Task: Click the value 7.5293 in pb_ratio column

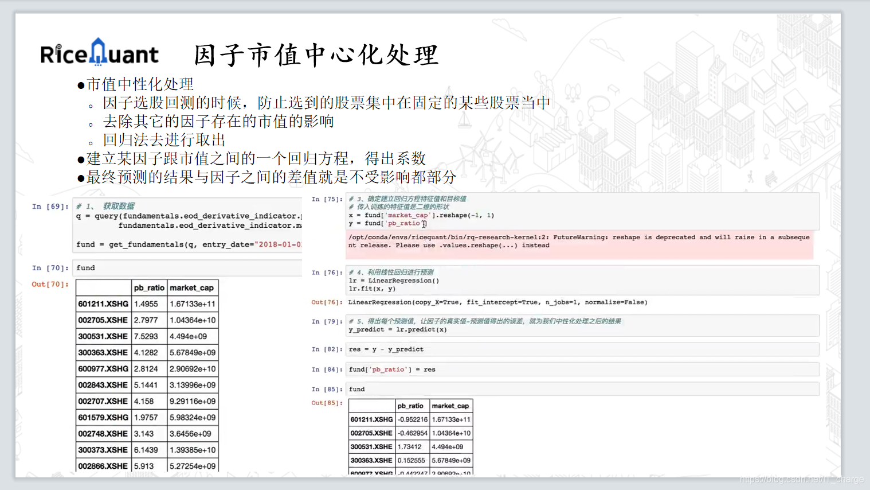Action: tap(146, 336)
